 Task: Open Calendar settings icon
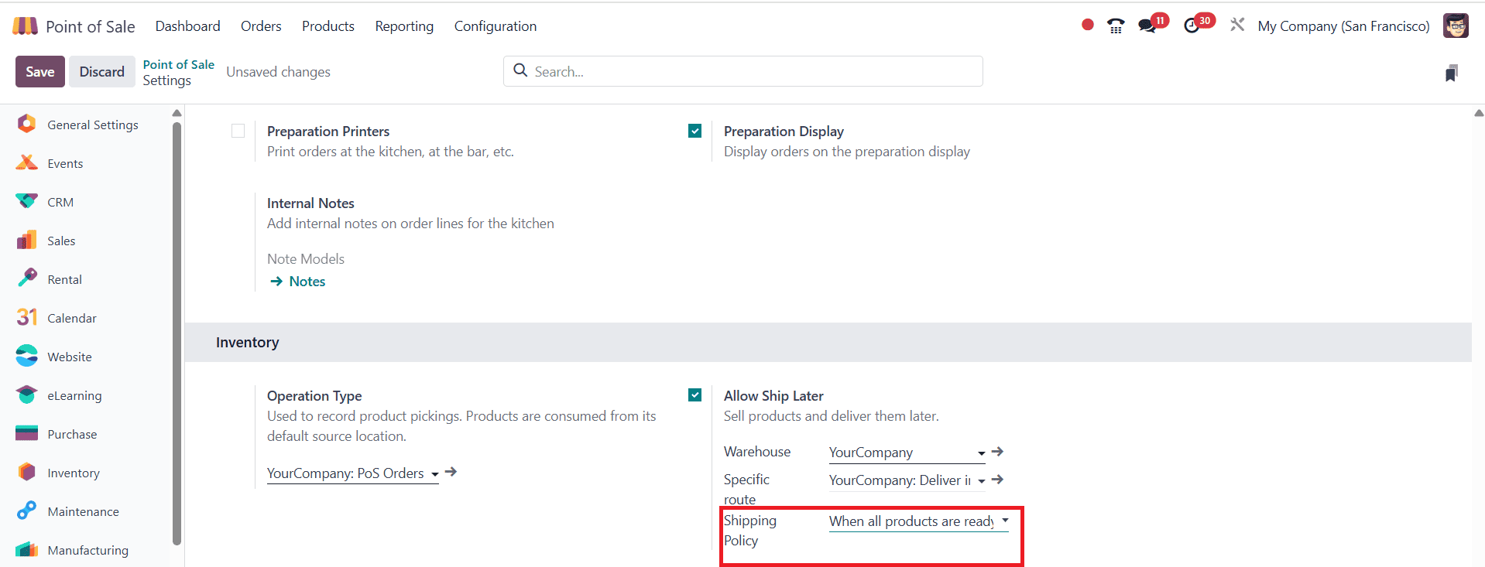pos(26,317)
